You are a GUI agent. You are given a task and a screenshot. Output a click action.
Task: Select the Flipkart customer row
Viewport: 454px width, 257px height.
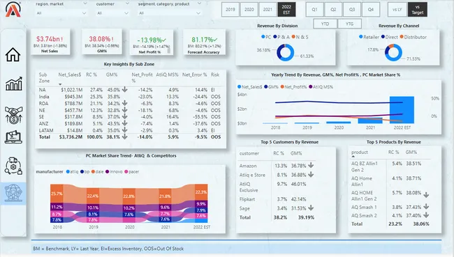point(277,199)
